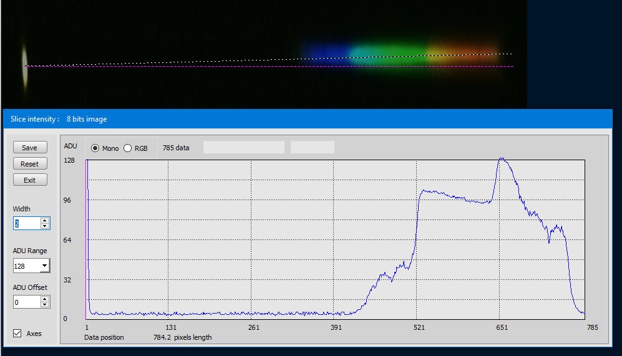Screen dimensions: 622x356
Task: Click the ADU axis label
Action: (70, 146)
